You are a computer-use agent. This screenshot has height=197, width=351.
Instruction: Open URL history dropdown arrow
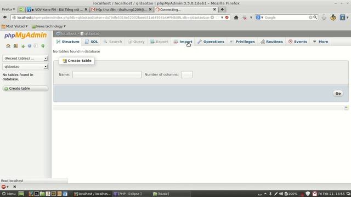(x=222, y=18)
